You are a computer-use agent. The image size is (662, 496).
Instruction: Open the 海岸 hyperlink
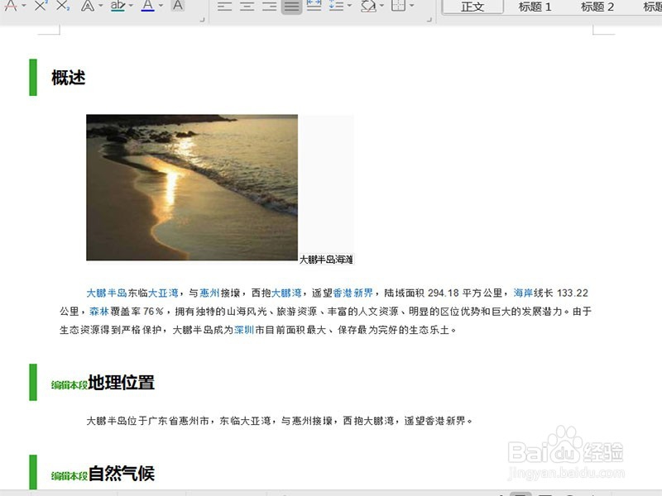tap(523, 293)
